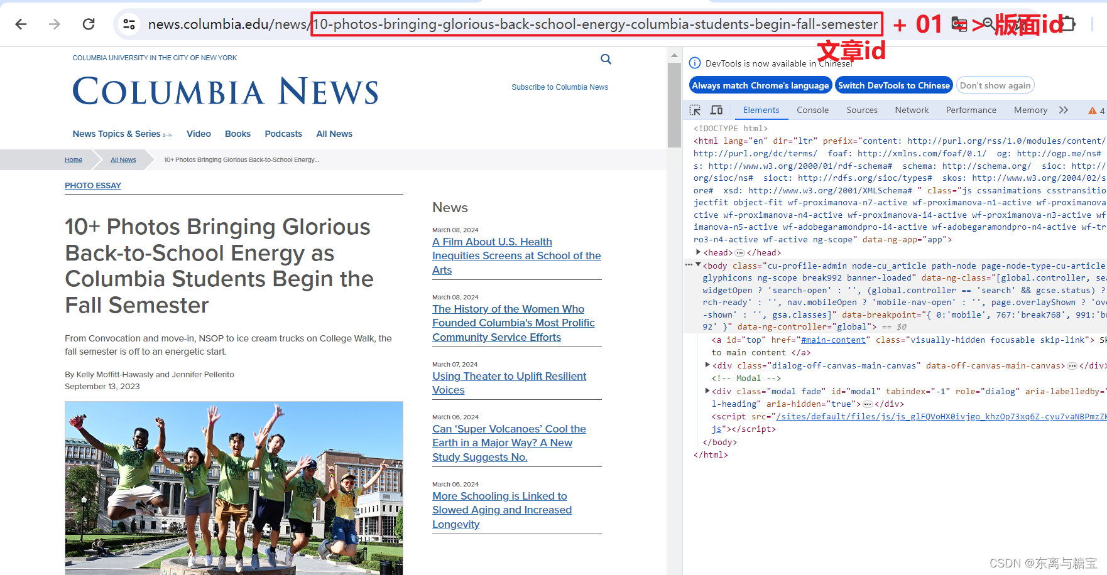1107x575 pixels.
Task: Select the closing body tag line
Action: point(719,442)
